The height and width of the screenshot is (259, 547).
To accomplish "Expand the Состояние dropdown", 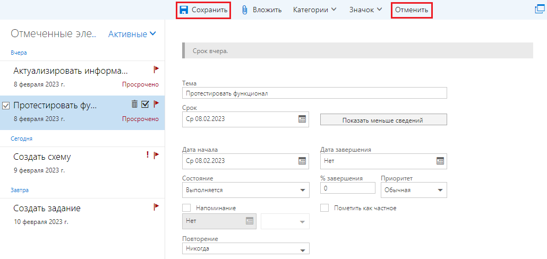I will 245,190.
